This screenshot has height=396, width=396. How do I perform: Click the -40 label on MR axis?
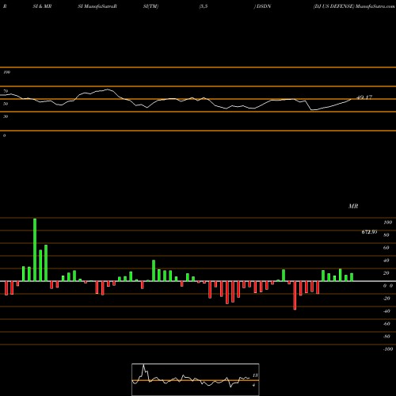386,311
